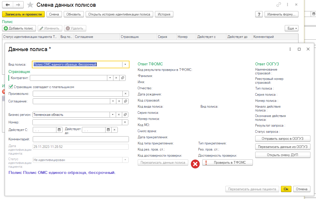Viewport: 316px width, 199px height.
Task: Clear the Произвольно field with X icon
Action: (125, 94)
